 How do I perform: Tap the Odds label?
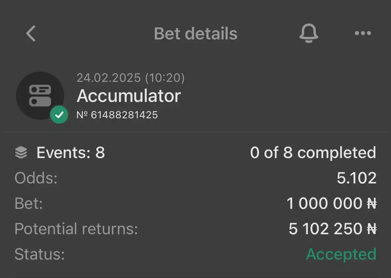36,178
